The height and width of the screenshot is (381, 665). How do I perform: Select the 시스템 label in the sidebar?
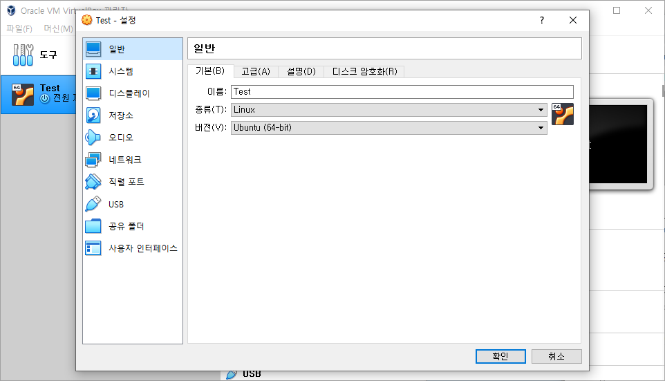pos(121,71)
